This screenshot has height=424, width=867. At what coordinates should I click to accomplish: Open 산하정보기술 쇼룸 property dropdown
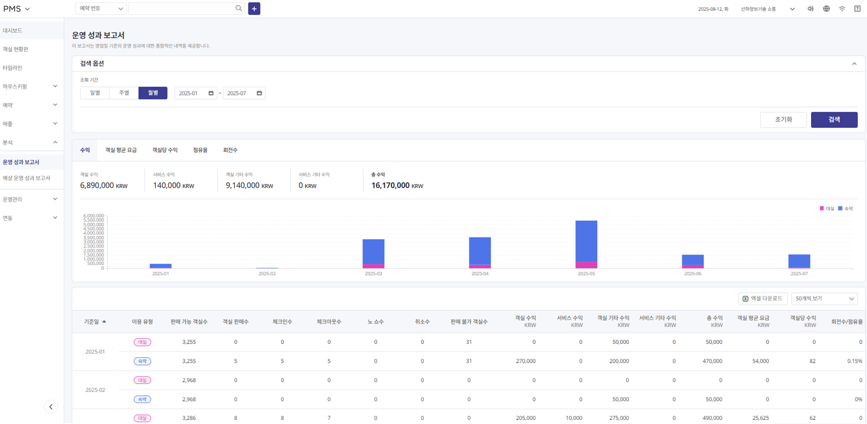768,9
